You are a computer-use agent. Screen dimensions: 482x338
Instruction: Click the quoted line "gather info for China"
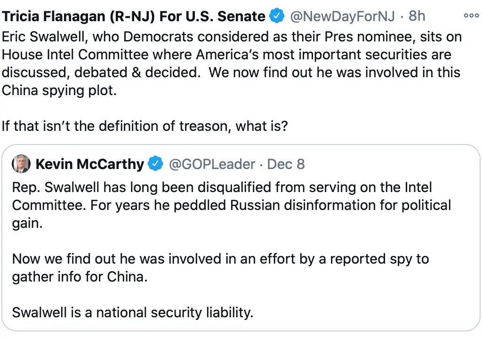point(80,277)
